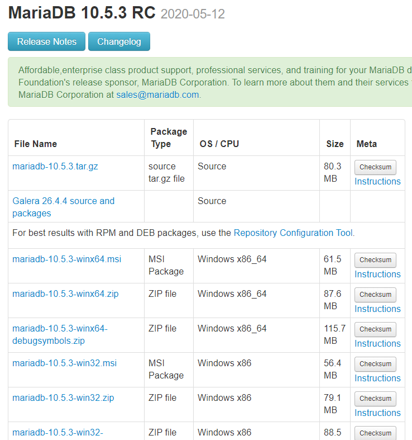
Task: View Instructions for win32.msi package
Action: (x=377, y=379)
